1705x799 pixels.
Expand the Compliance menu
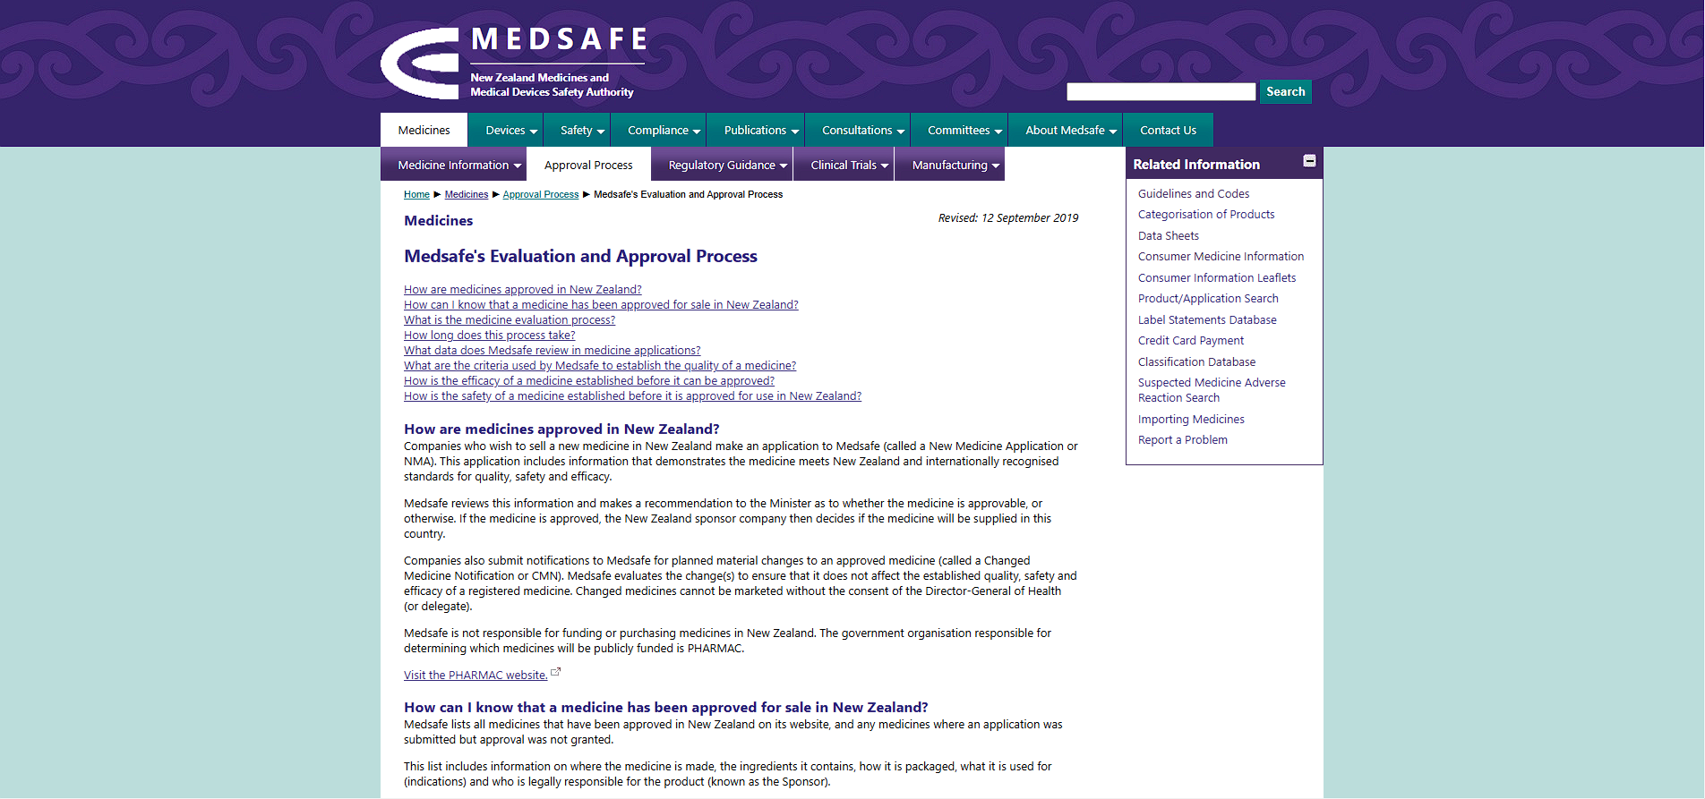tap(664, 131)
